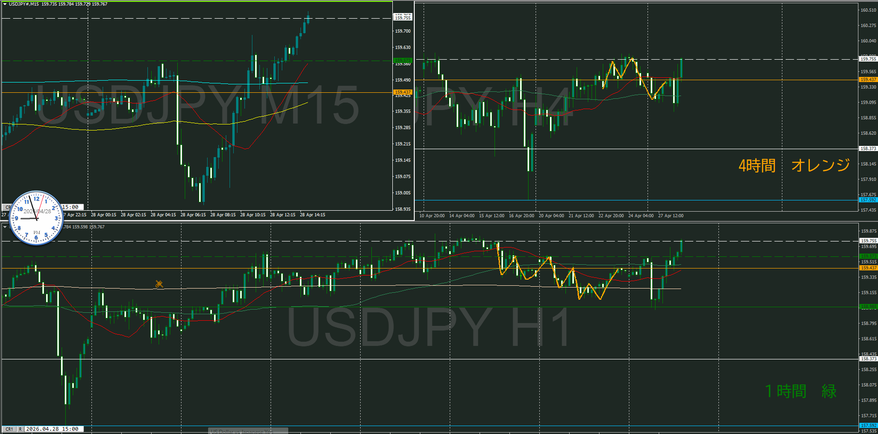Click the crossed-tools marker icon in the H1 chart

tap(159, 284)
